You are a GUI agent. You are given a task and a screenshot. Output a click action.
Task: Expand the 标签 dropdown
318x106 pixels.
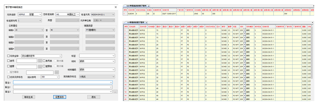click(x=97, y=56)
